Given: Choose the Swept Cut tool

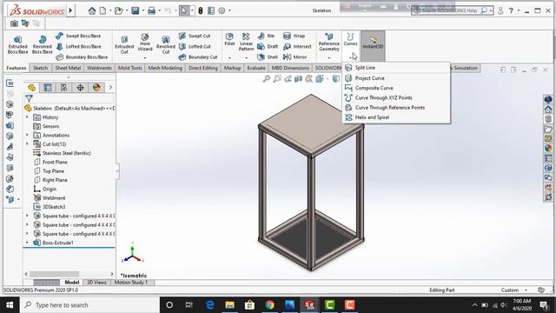Looking at the screenshot, I should [195, 36].
